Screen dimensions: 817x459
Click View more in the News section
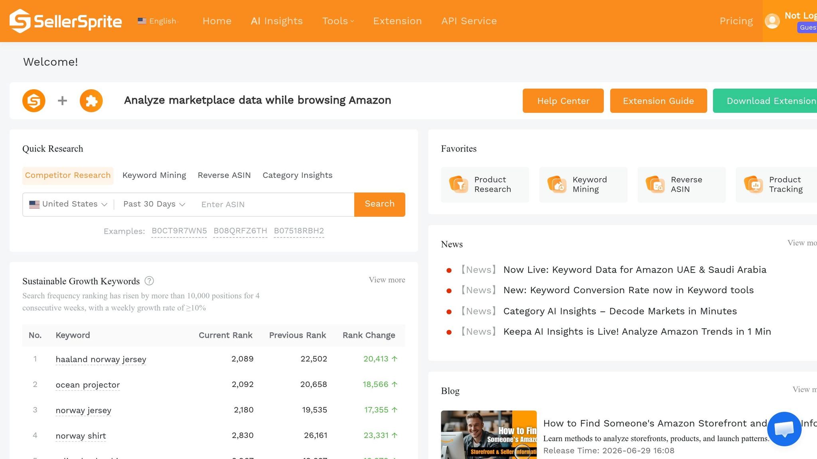click(802, 243)
